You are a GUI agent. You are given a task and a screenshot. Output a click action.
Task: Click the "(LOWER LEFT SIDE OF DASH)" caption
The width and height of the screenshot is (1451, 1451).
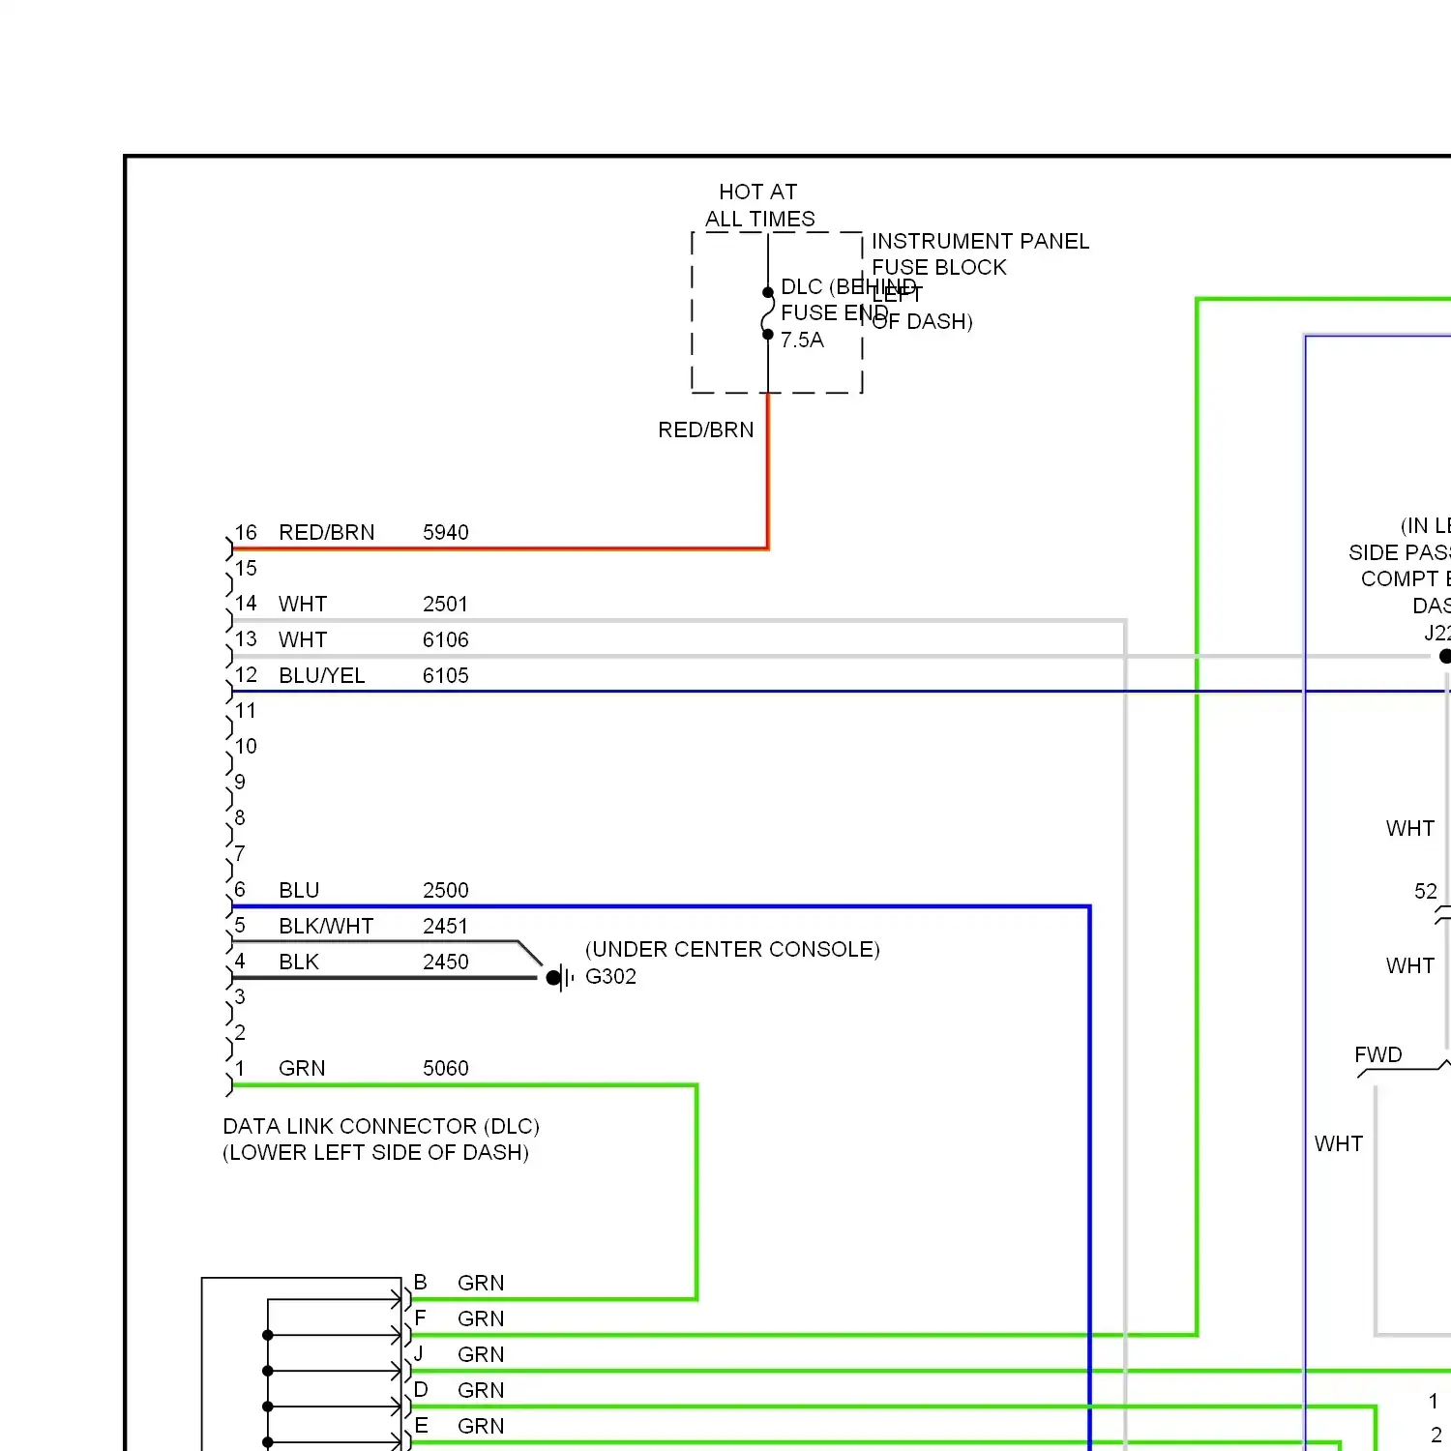point(375,1153)
